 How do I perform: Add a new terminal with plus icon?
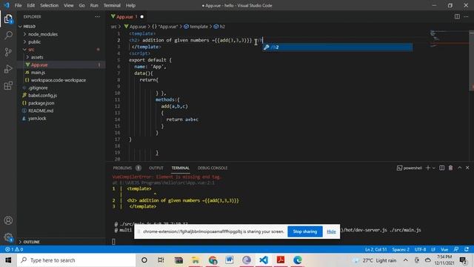point(428,168)
